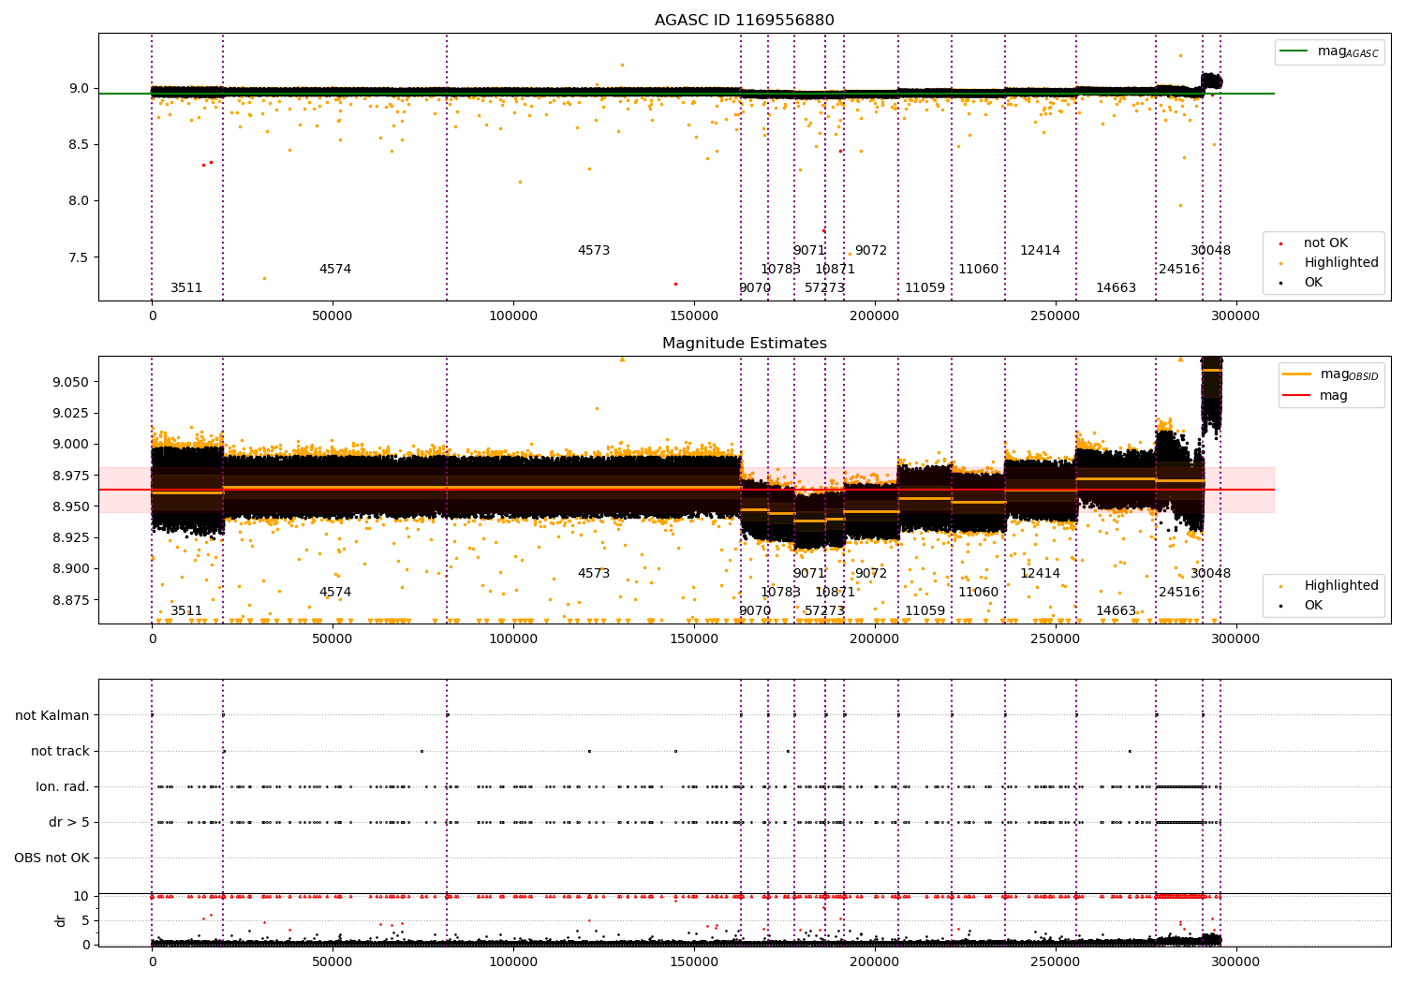Click obsid label 9072 in top plot
The width and height of the screenshot is (1405, 983).
click(x=871, y=251)
